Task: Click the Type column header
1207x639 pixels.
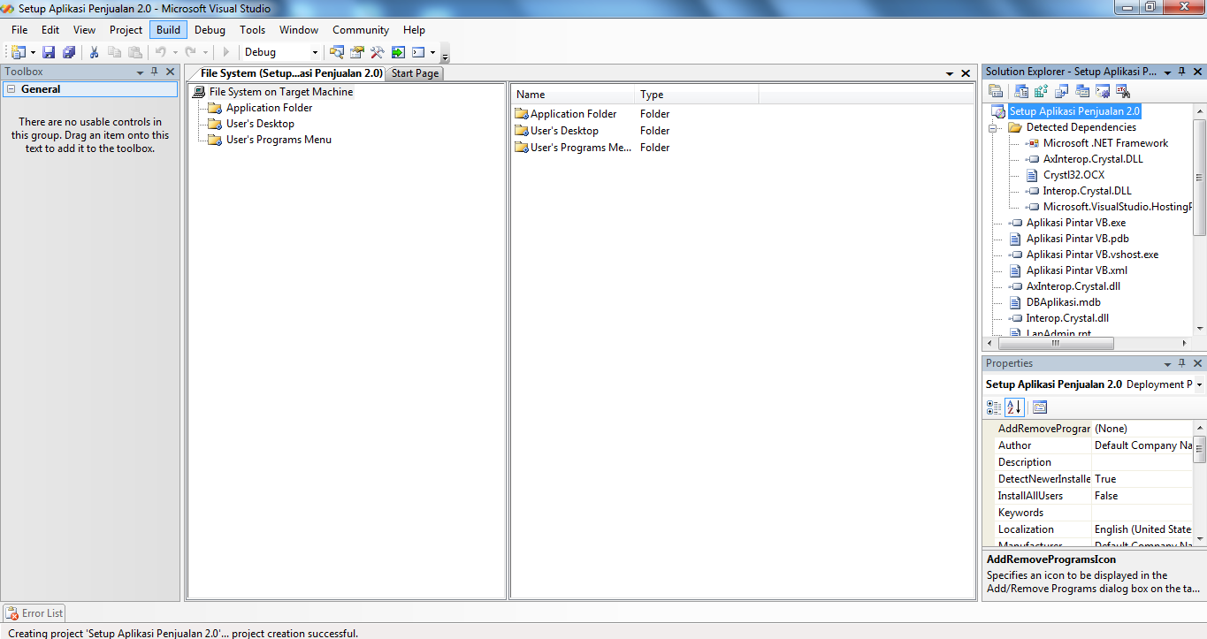Action: (x=696, y=95)
